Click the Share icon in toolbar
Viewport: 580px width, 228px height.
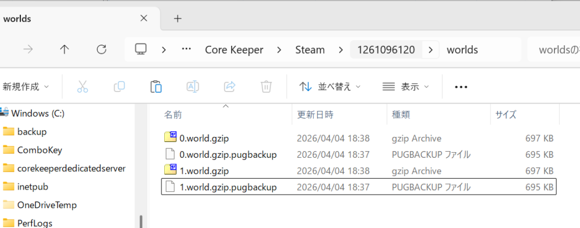(230, 87)
